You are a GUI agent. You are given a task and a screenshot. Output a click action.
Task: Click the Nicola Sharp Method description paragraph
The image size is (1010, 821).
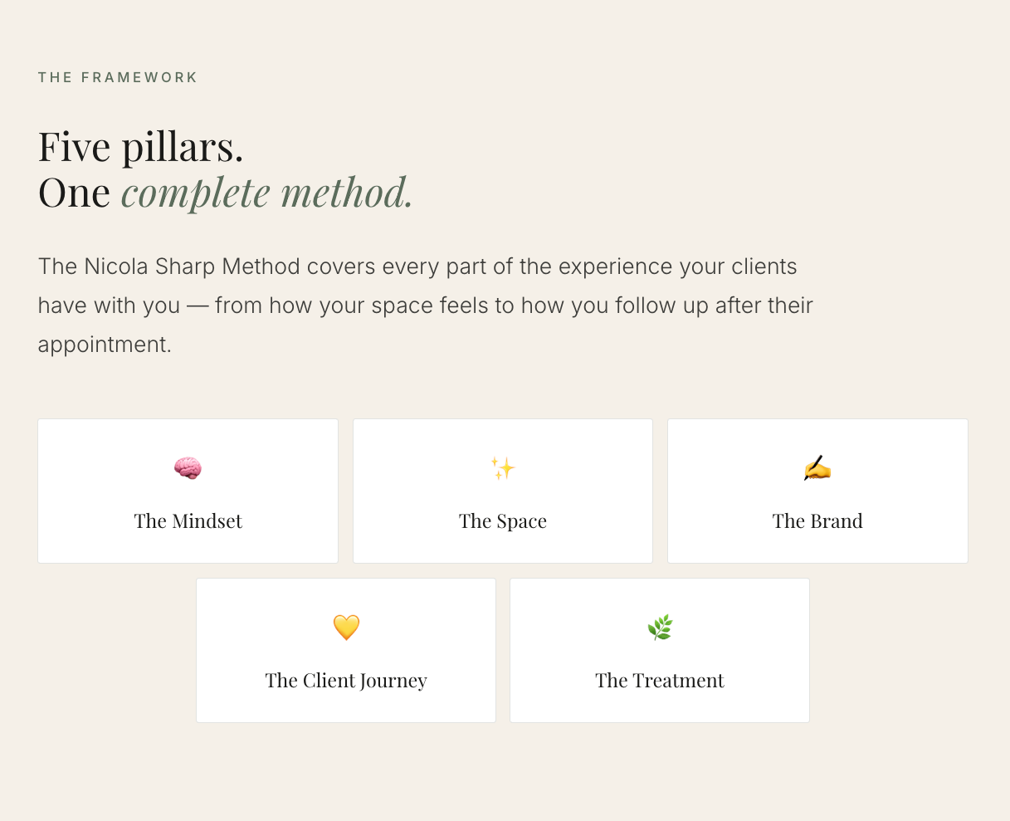pyautogui.click(x=426, y=305)
